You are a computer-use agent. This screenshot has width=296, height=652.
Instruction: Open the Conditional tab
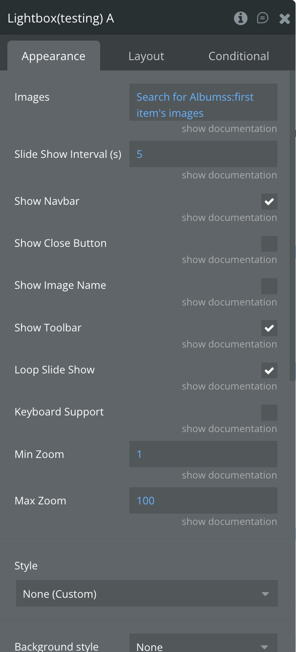238,56
